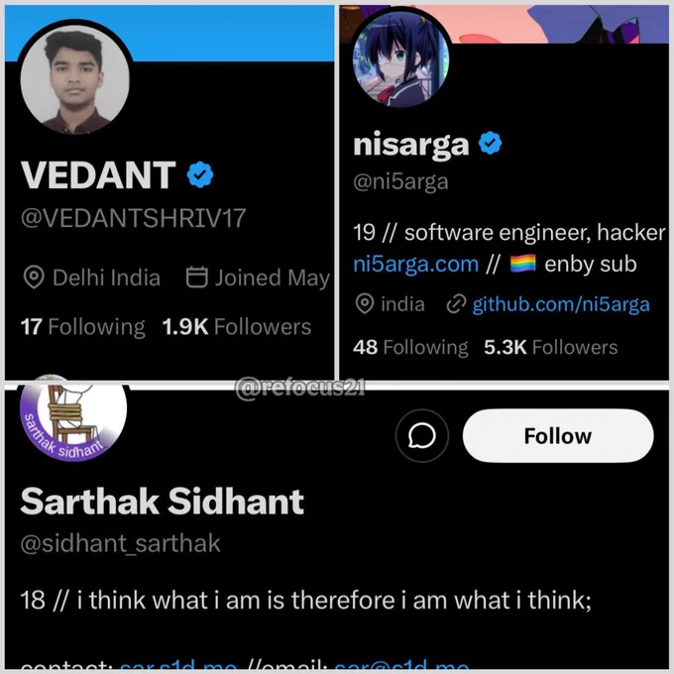Click the link chain icon before github URL
Viewport: 674px width, 674px height.
click(x=456, y=304)
